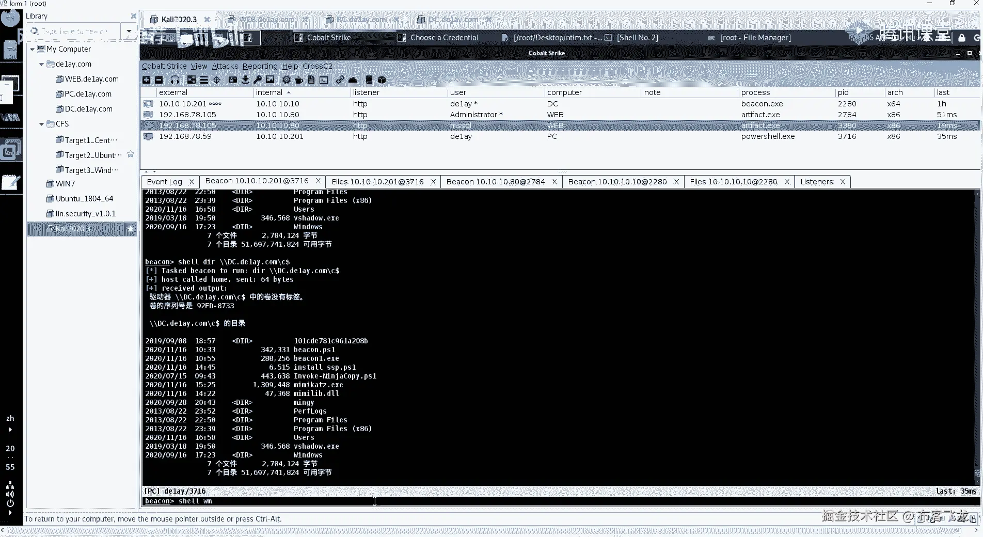Switch to the WEB.de1ay.com VM tab
The image size is (983, 537).
click(266, 20)
